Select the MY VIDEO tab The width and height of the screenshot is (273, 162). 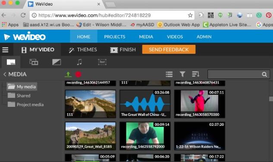[x=37, y=50]
